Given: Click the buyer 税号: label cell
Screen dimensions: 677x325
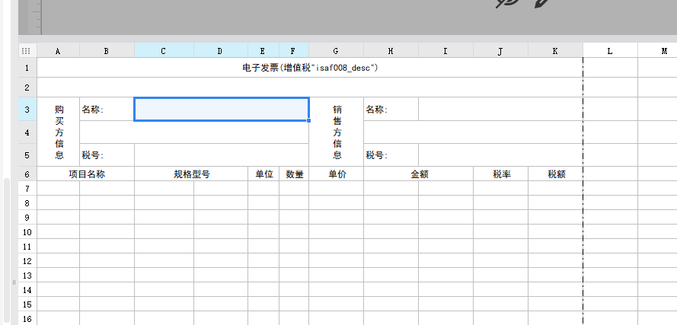Looking at the screenshot, I should pyautogui.click(x=107, y=155).
